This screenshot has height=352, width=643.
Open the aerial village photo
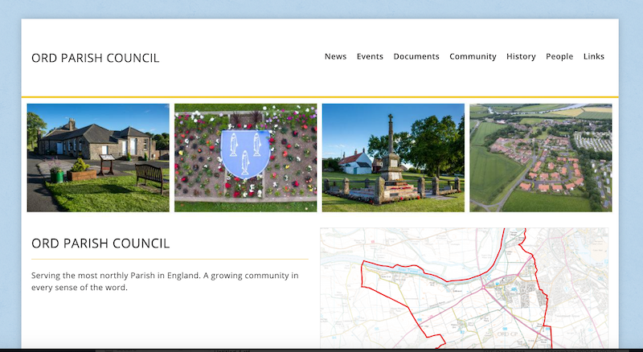540,158
